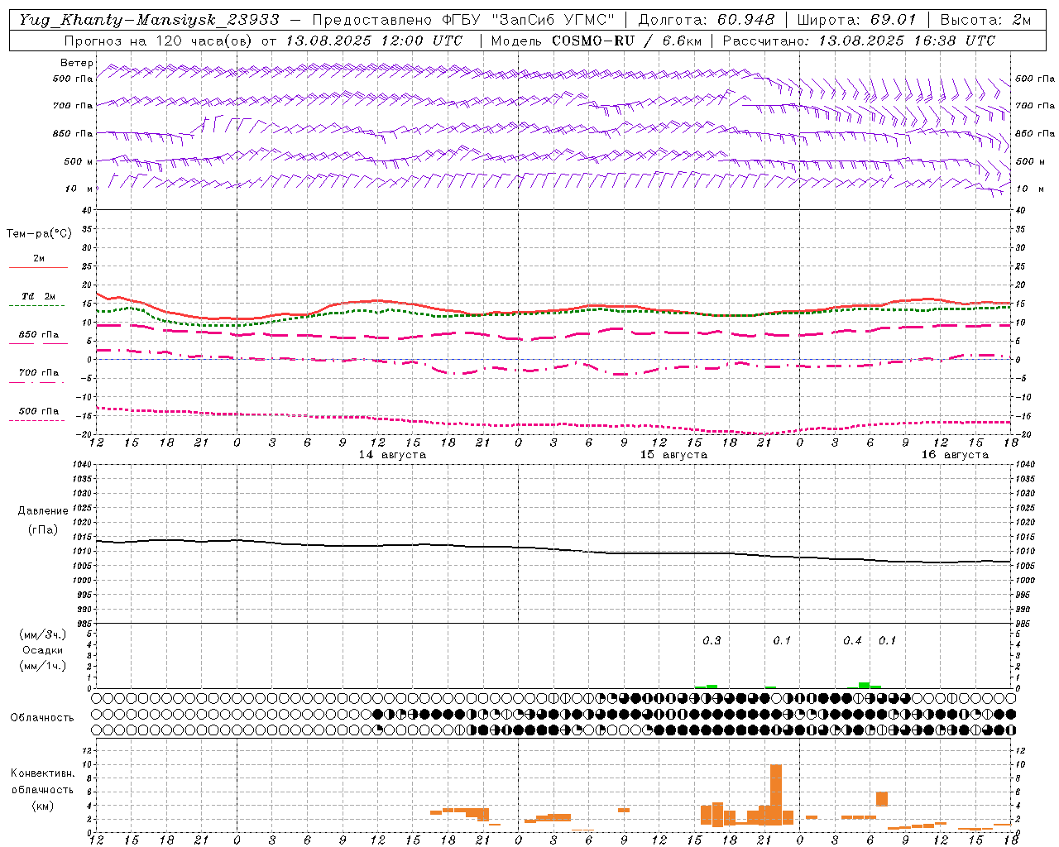Click the station title Yug_Khanty-Mansiysk_23933
The width and height of the screenshot is (1059, 847).
pyautogui.click(x=149, y=19)
